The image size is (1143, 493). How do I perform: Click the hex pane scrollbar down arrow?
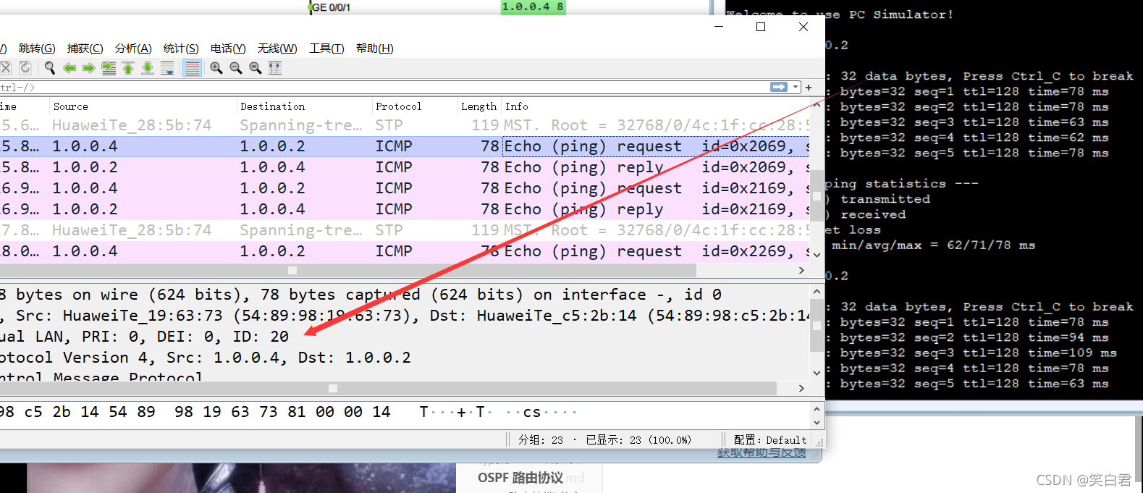(817, 422)
